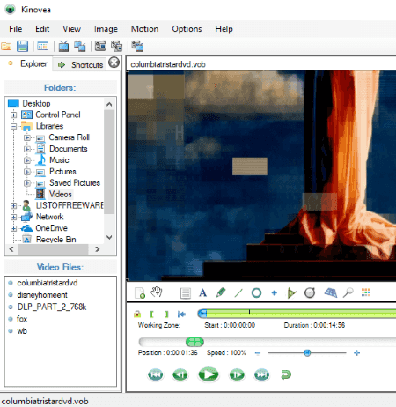The image size is (396, 407).
Task: Select the disneyhomeent video file
Action: (42, 295)
